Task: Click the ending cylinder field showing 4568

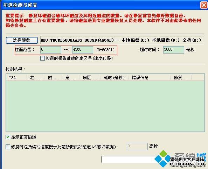Action: (83, 50)
